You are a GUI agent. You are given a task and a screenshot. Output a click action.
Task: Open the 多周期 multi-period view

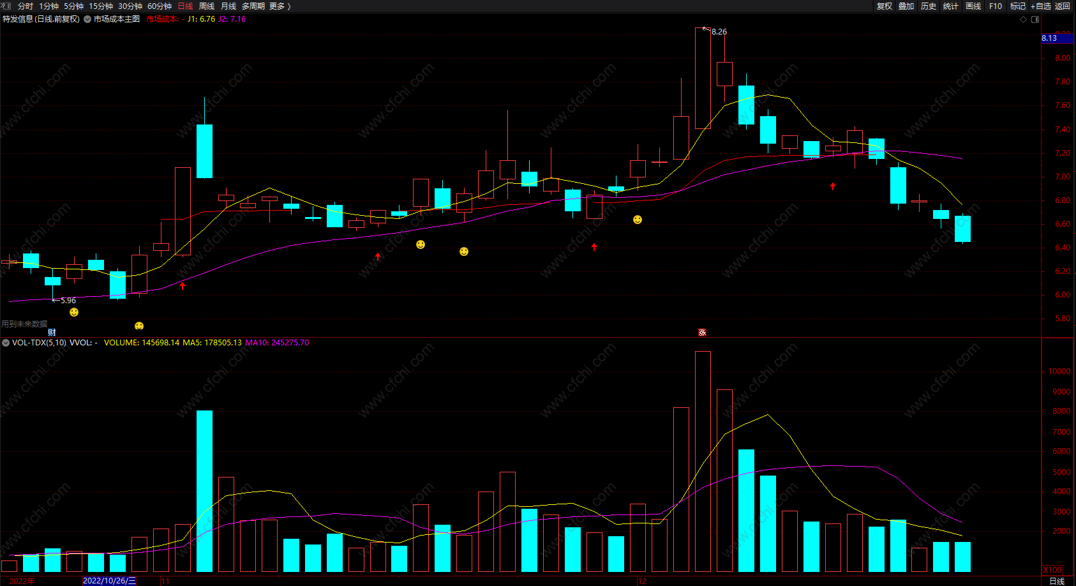pyautogui.click(x=253, y=6)
